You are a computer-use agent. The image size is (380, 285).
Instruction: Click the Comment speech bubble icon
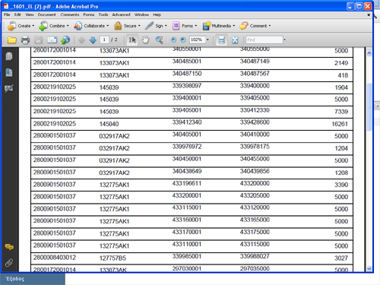244,26
